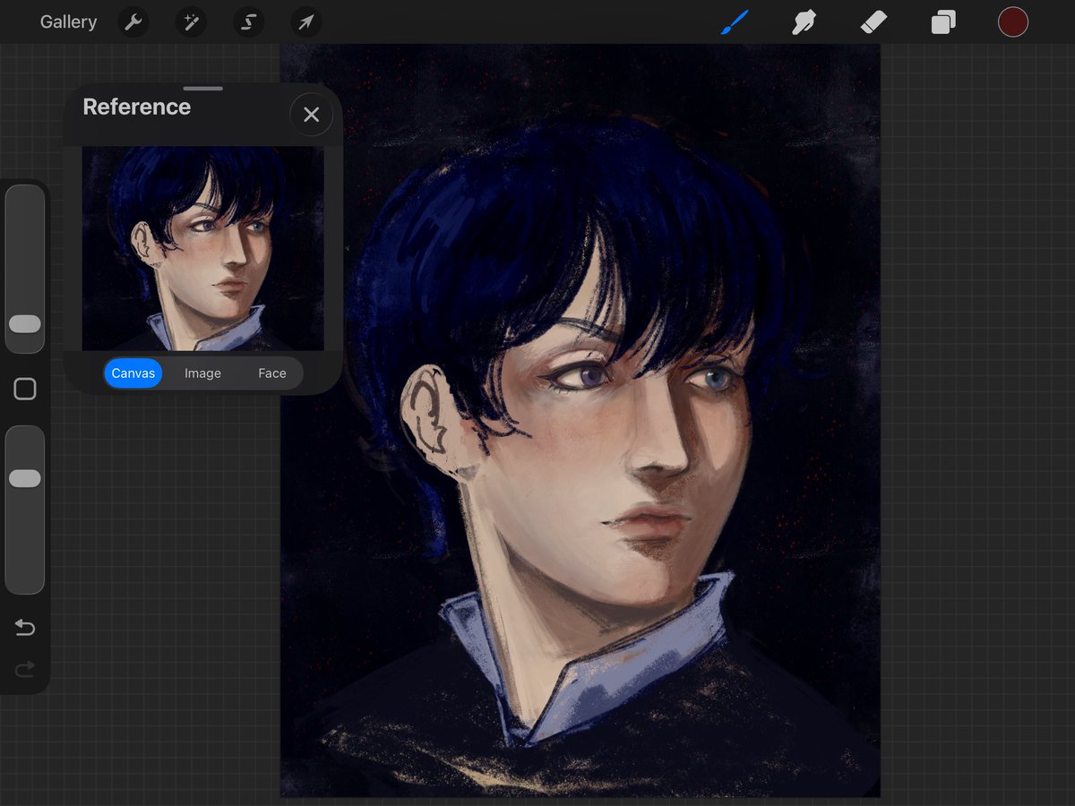Undo the last action
The width and height of the screenshot is (1075, 806).
click(x=25, y=628)
